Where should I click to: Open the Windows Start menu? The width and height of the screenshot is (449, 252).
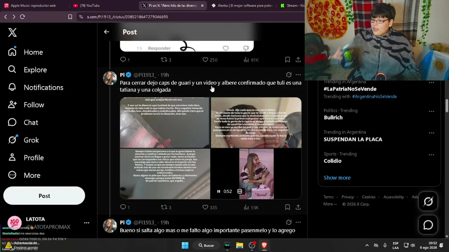185,245
